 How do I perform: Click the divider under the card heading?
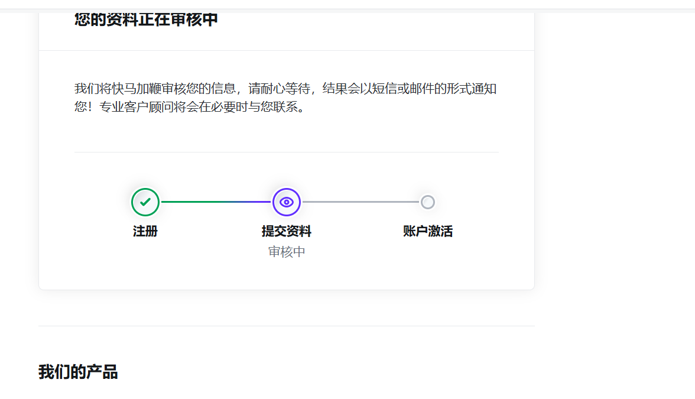287,51
